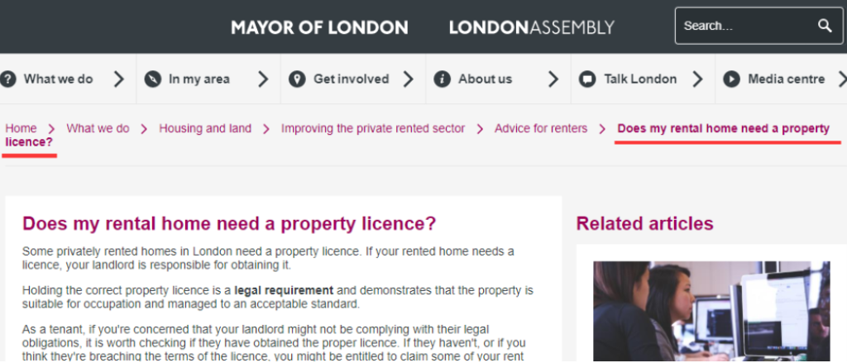Screen dimensions: 847x363
Task: Click the compass icon beside In my area
Action: tap(152, 79)
